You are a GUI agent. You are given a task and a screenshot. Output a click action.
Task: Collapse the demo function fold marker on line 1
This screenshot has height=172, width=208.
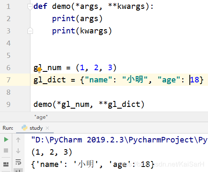[30, 7]
